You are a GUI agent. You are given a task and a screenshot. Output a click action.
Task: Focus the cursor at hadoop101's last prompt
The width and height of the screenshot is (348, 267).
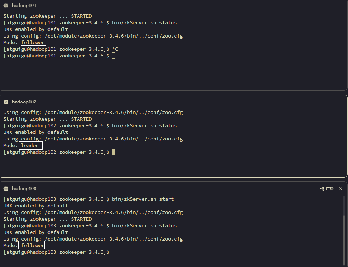(x=114, y=56)
